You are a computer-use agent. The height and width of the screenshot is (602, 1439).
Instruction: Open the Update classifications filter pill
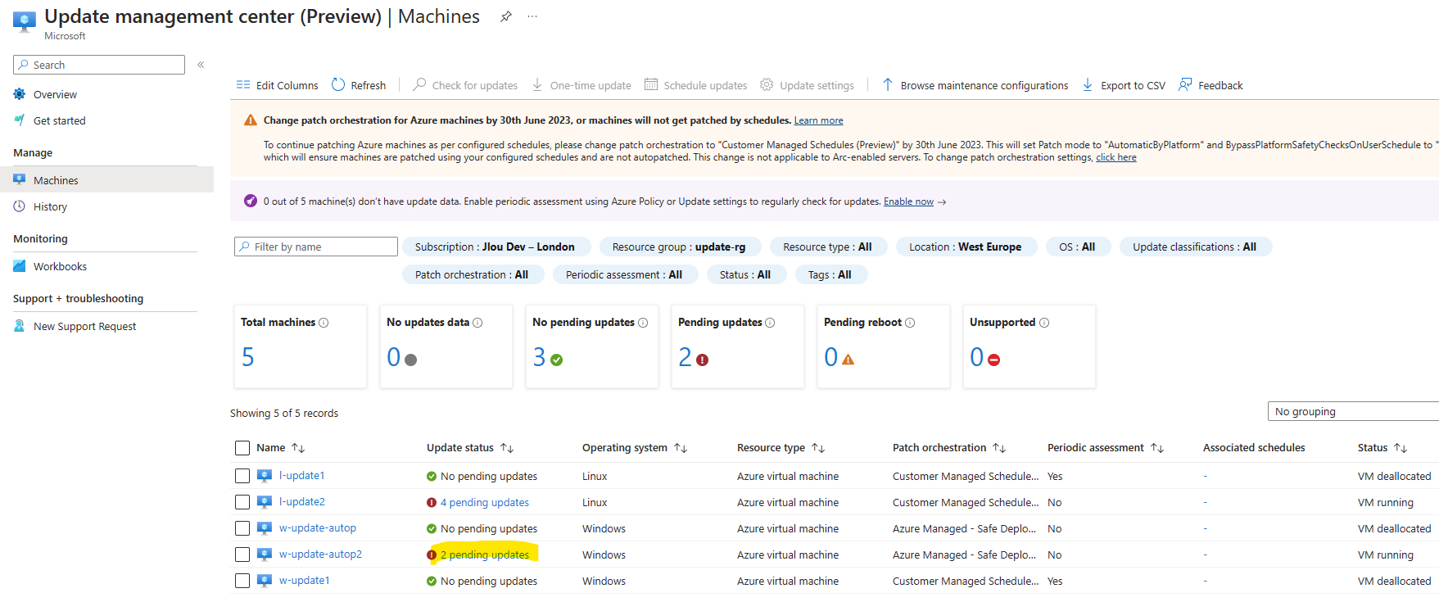1195,247
